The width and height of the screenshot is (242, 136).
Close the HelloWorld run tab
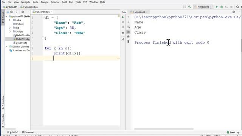pos(147,12)
